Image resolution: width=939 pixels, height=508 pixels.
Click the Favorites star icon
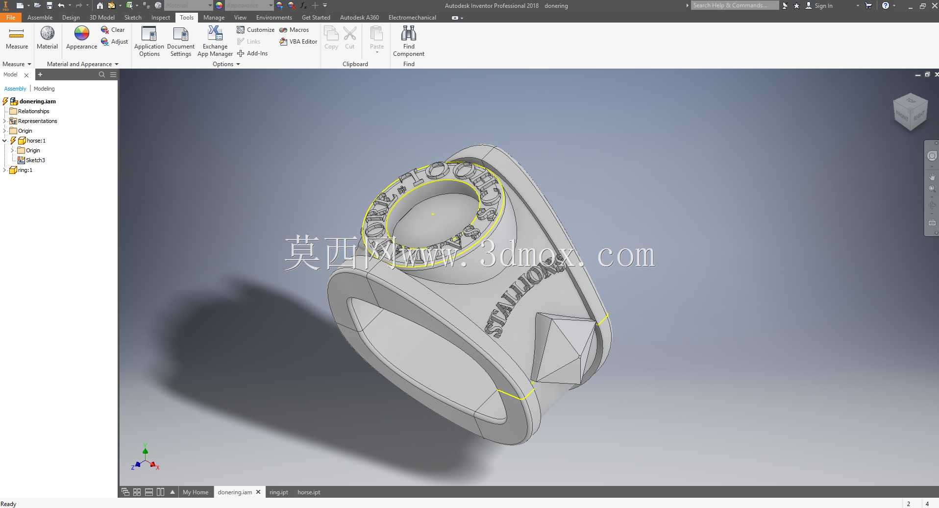click(x=796, y=5)
